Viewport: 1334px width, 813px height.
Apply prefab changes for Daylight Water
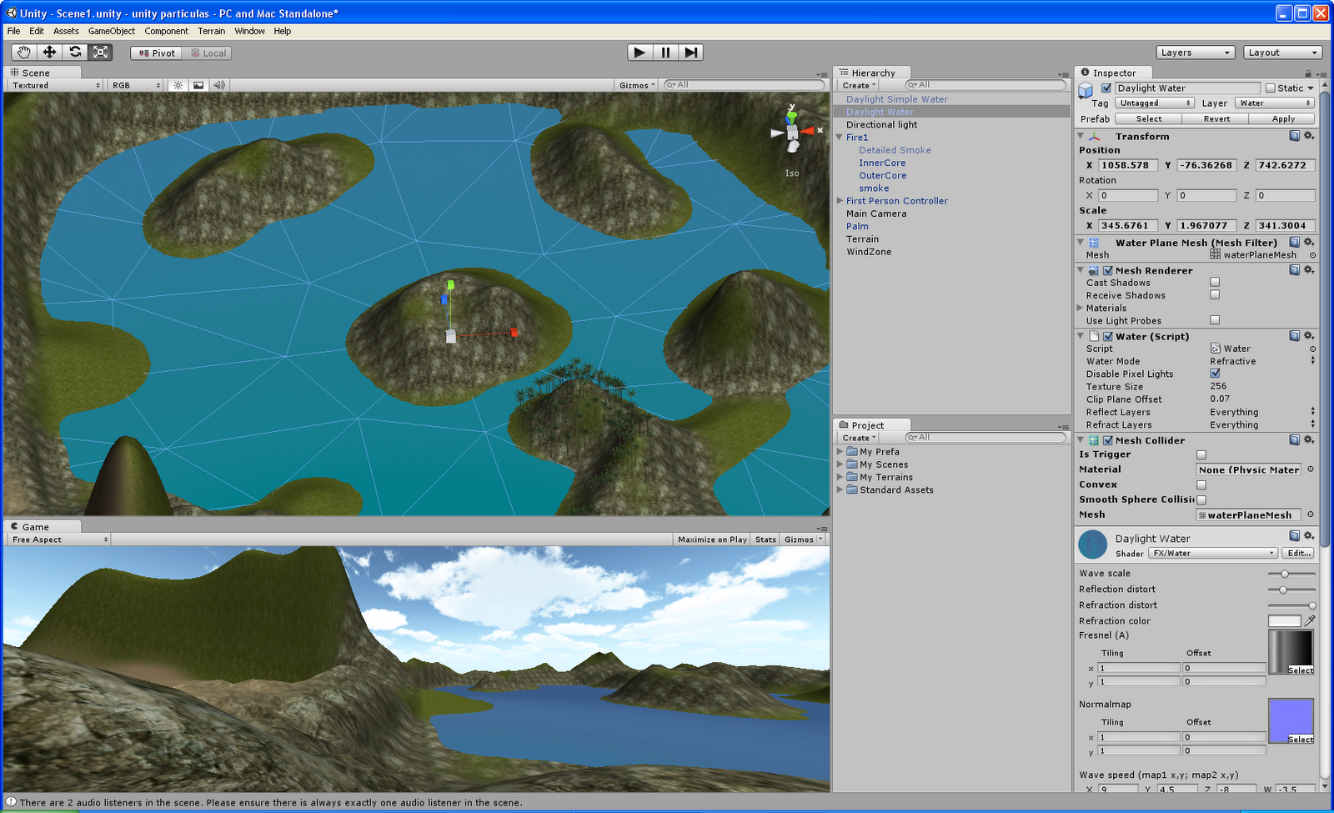pyautogui.click(x=1282, y=118)
